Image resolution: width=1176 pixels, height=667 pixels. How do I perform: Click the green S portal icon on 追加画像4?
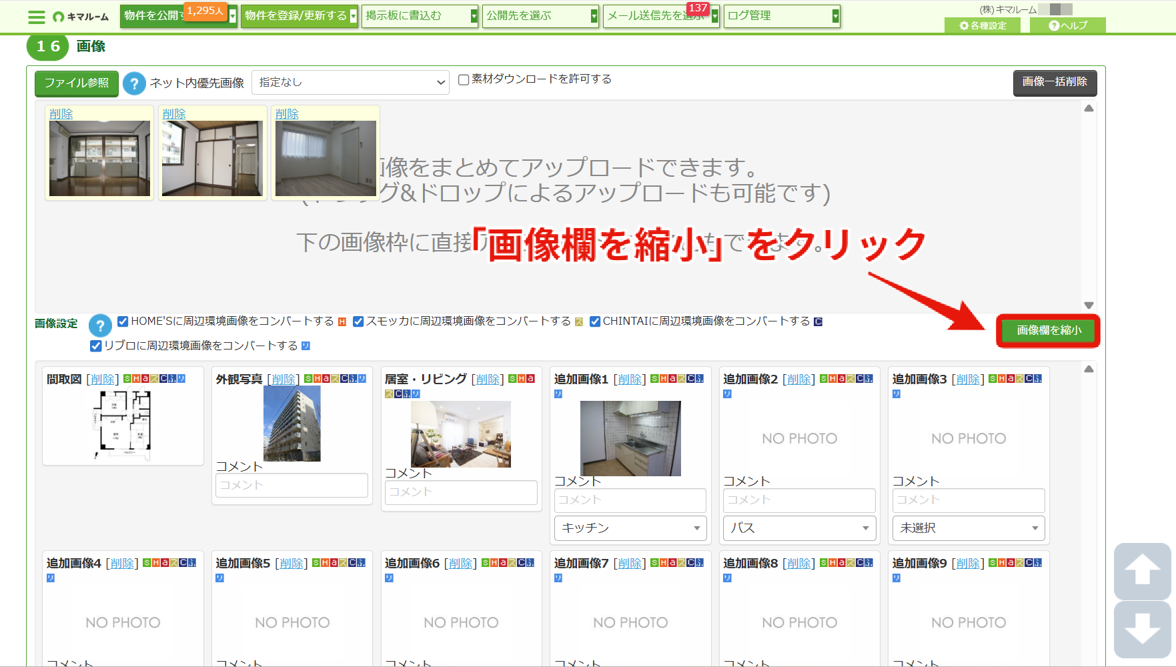[x=147, y=563]
